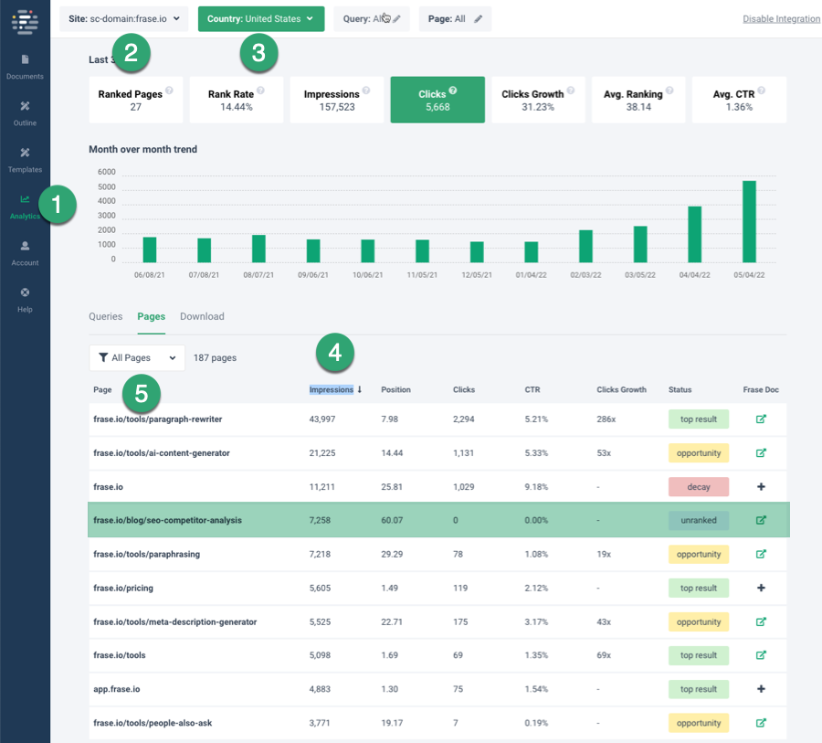Select the Clicks metric card
This screenshot has width=822, height=743.
coord(437,100)
